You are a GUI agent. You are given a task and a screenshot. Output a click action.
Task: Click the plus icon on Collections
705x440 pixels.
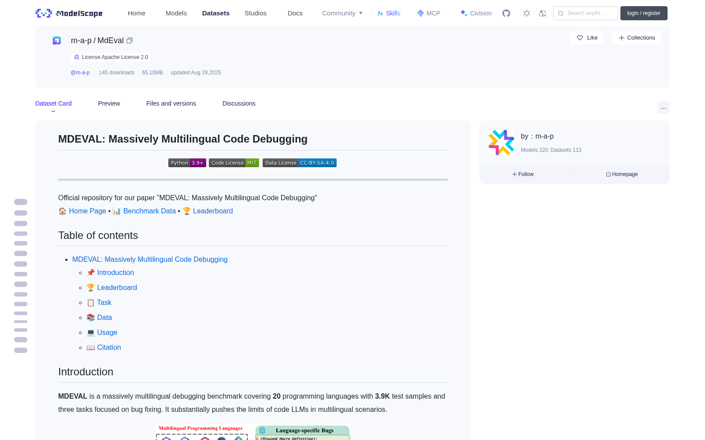click(x=622, y=38)
